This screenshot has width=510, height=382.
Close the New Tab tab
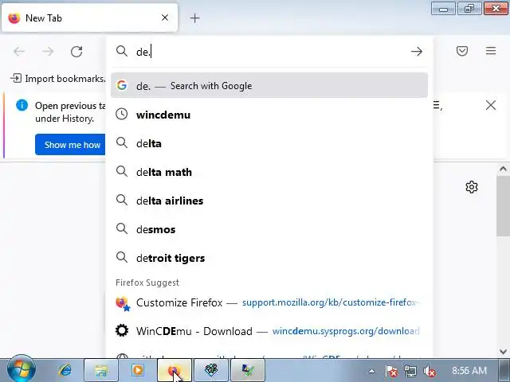pos(165,18)
